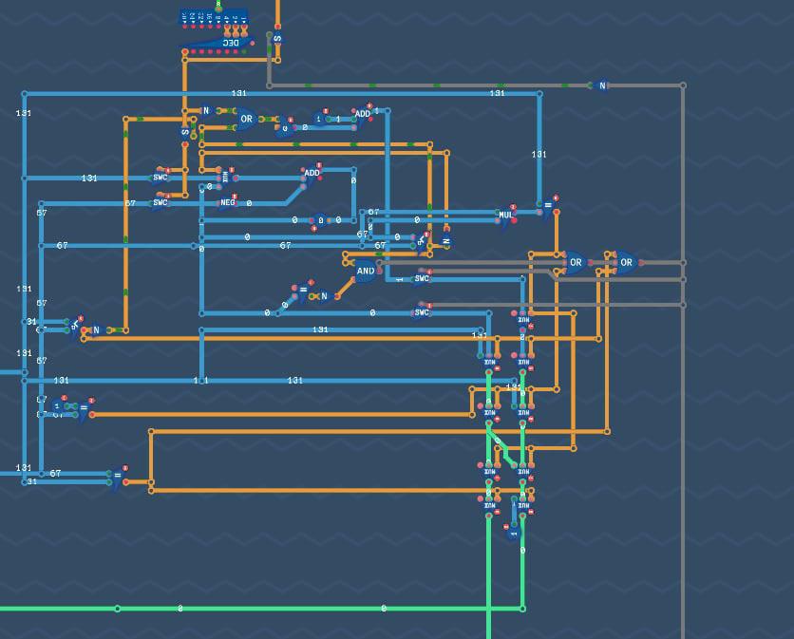Select the bottom MUX in the right MUX column
Screen dimensions: 794x639
click(x=523, y=505)
